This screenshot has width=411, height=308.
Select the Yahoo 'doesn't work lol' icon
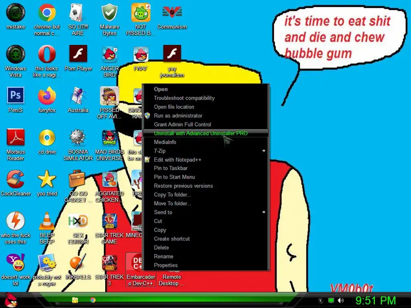click(x=16, y=262)
